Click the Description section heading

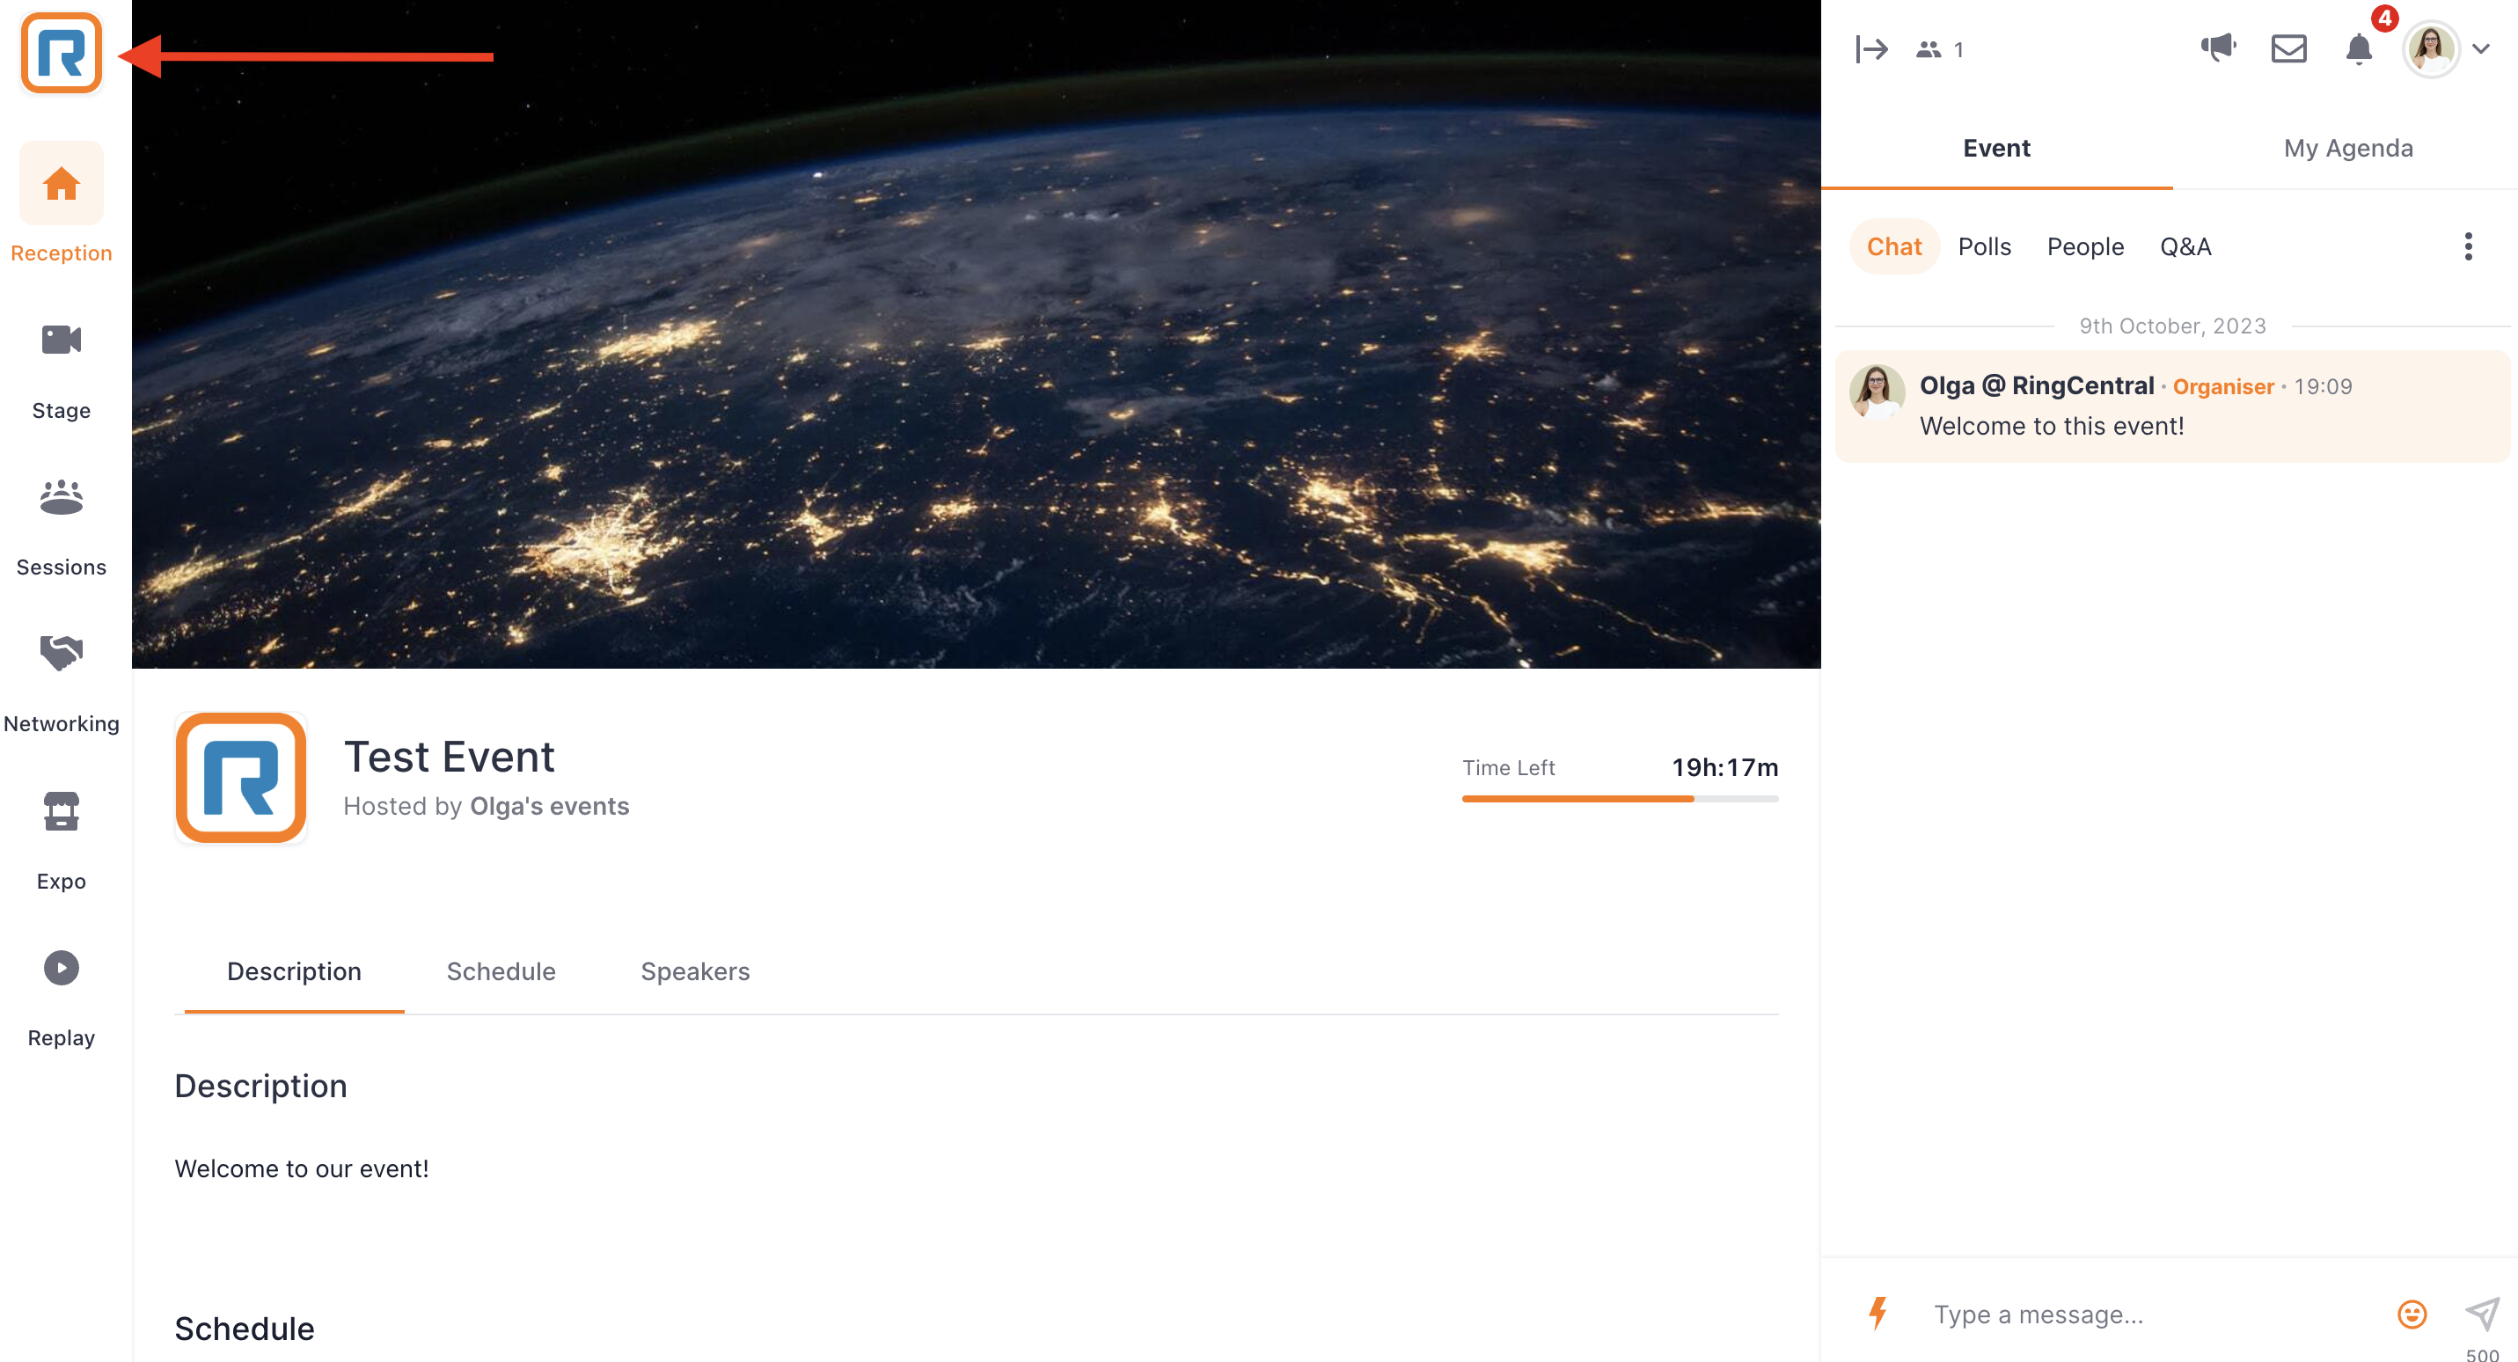261,1087
